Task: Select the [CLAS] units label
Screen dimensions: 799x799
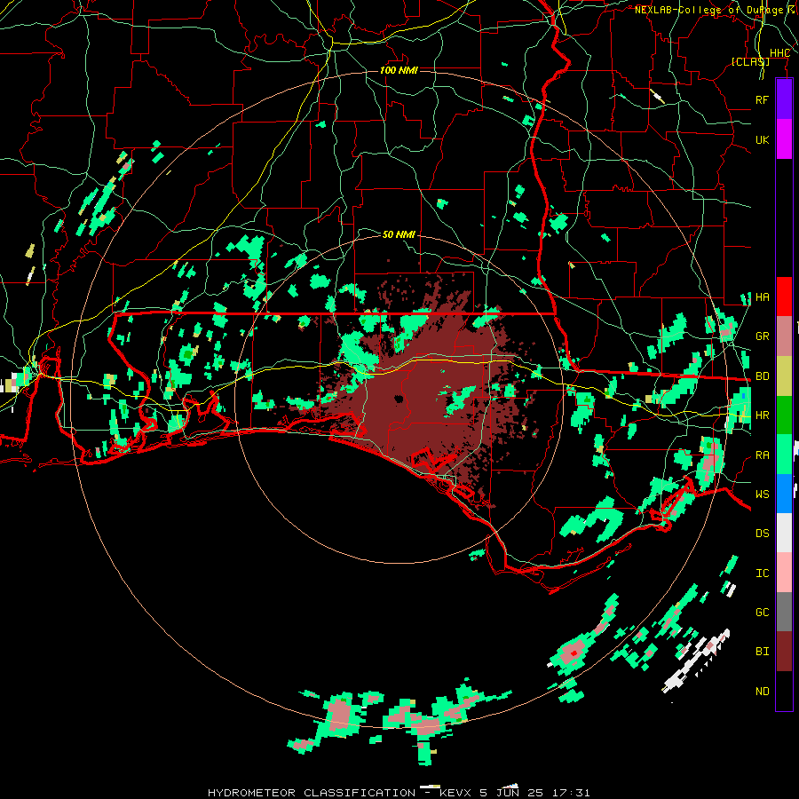Action: coord(750,61)
